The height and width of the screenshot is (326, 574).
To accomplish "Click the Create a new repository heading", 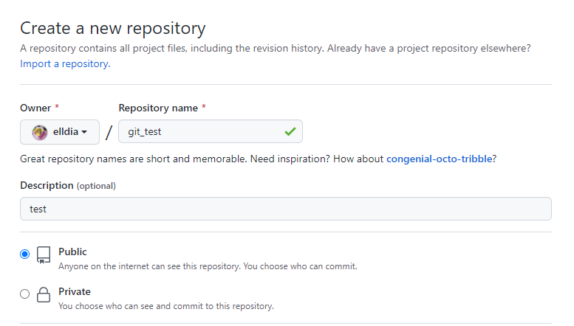I will pyautogui.click(x=112, y=28).
